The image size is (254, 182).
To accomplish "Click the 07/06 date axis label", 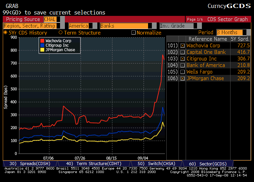I will (x=48, y=158).
